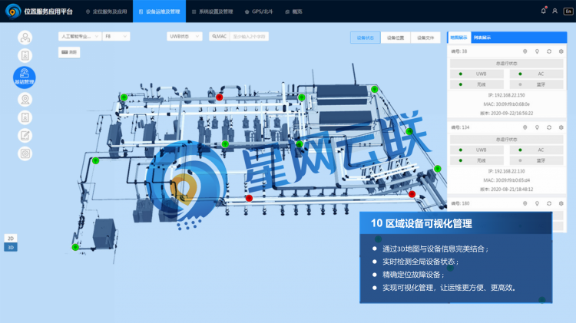This screenshot has height=323, width=576.
Task: Click the 设备位置 button
Action: (x=396, y=37)
